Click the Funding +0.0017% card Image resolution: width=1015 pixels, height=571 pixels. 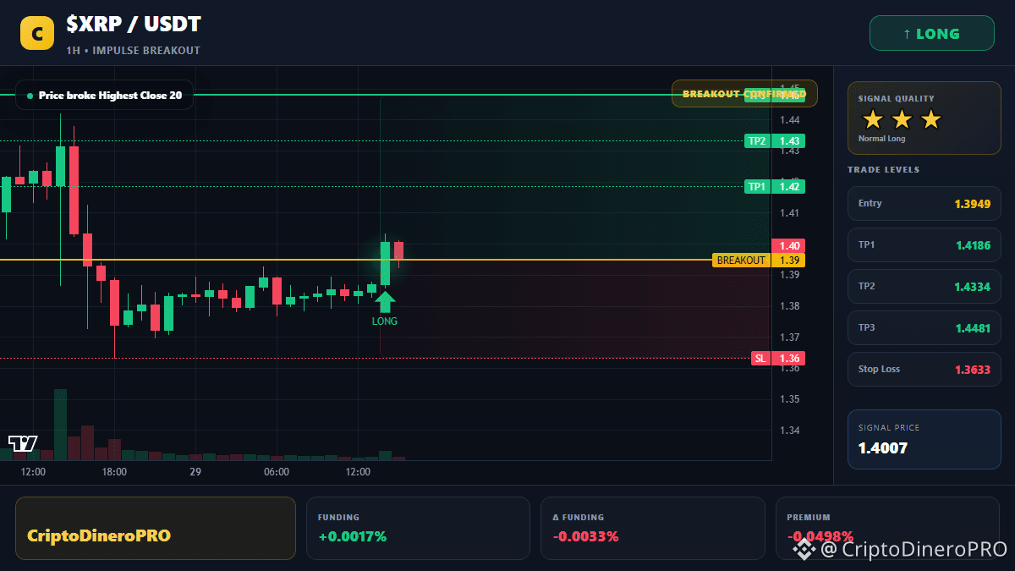(418, 528)
